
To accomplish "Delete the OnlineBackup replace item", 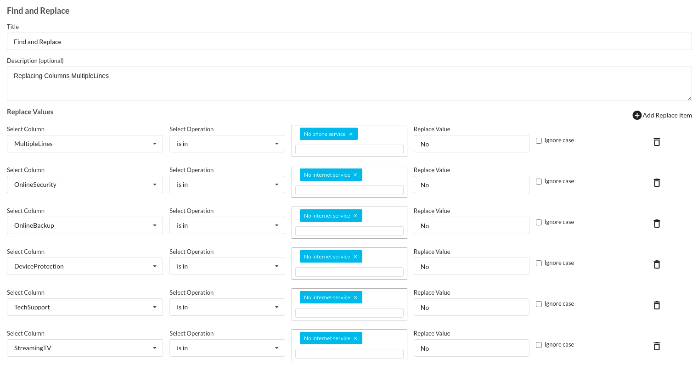I will 657,224.
